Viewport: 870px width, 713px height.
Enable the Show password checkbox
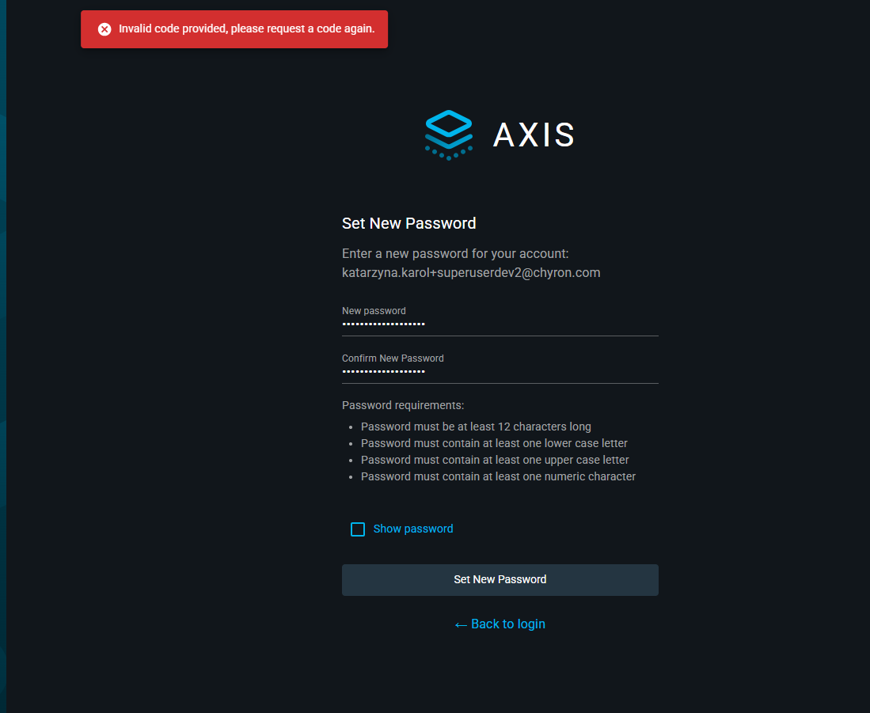tap(358, 529)
